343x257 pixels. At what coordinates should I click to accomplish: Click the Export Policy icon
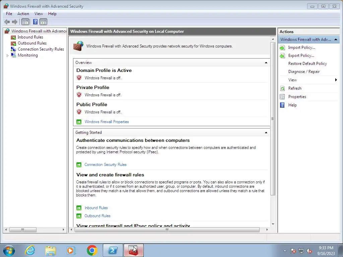tap(282, 56)
